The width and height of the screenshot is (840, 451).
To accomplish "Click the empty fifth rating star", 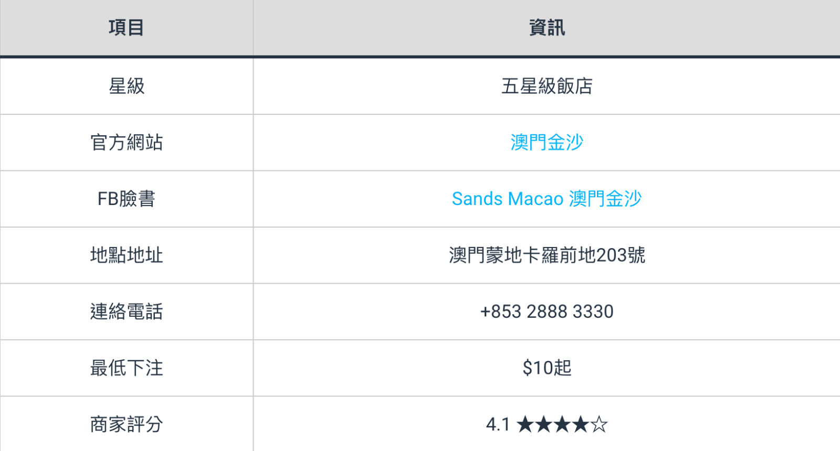I will click(599, 424).
